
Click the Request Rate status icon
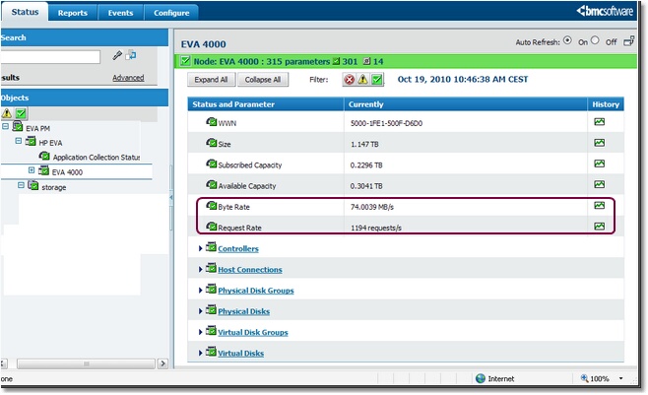[x=211, y=227]
